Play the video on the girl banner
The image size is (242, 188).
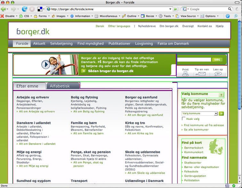tap(46, 65)
